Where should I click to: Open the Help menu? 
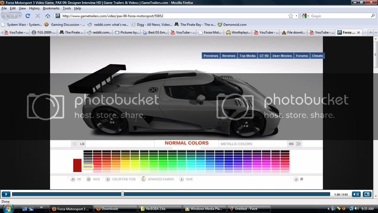pyautogui.click(x=78, y=8)
